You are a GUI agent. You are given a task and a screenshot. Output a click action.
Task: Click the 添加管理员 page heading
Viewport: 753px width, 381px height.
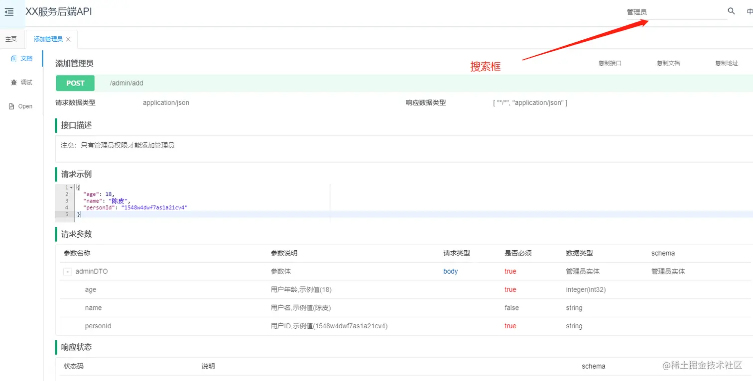(x=74, y=64)
